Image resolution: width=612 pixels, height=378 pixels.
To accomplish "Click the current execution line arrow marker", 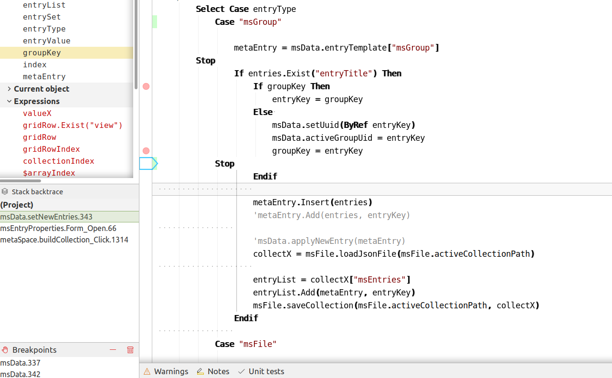I will [148, 164].
